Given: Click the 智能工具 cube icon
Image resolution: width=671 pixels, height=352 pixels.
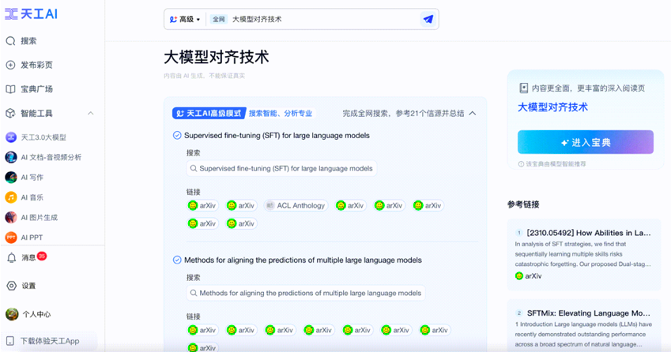Looking at the screenshot, I should click(10, 113).
